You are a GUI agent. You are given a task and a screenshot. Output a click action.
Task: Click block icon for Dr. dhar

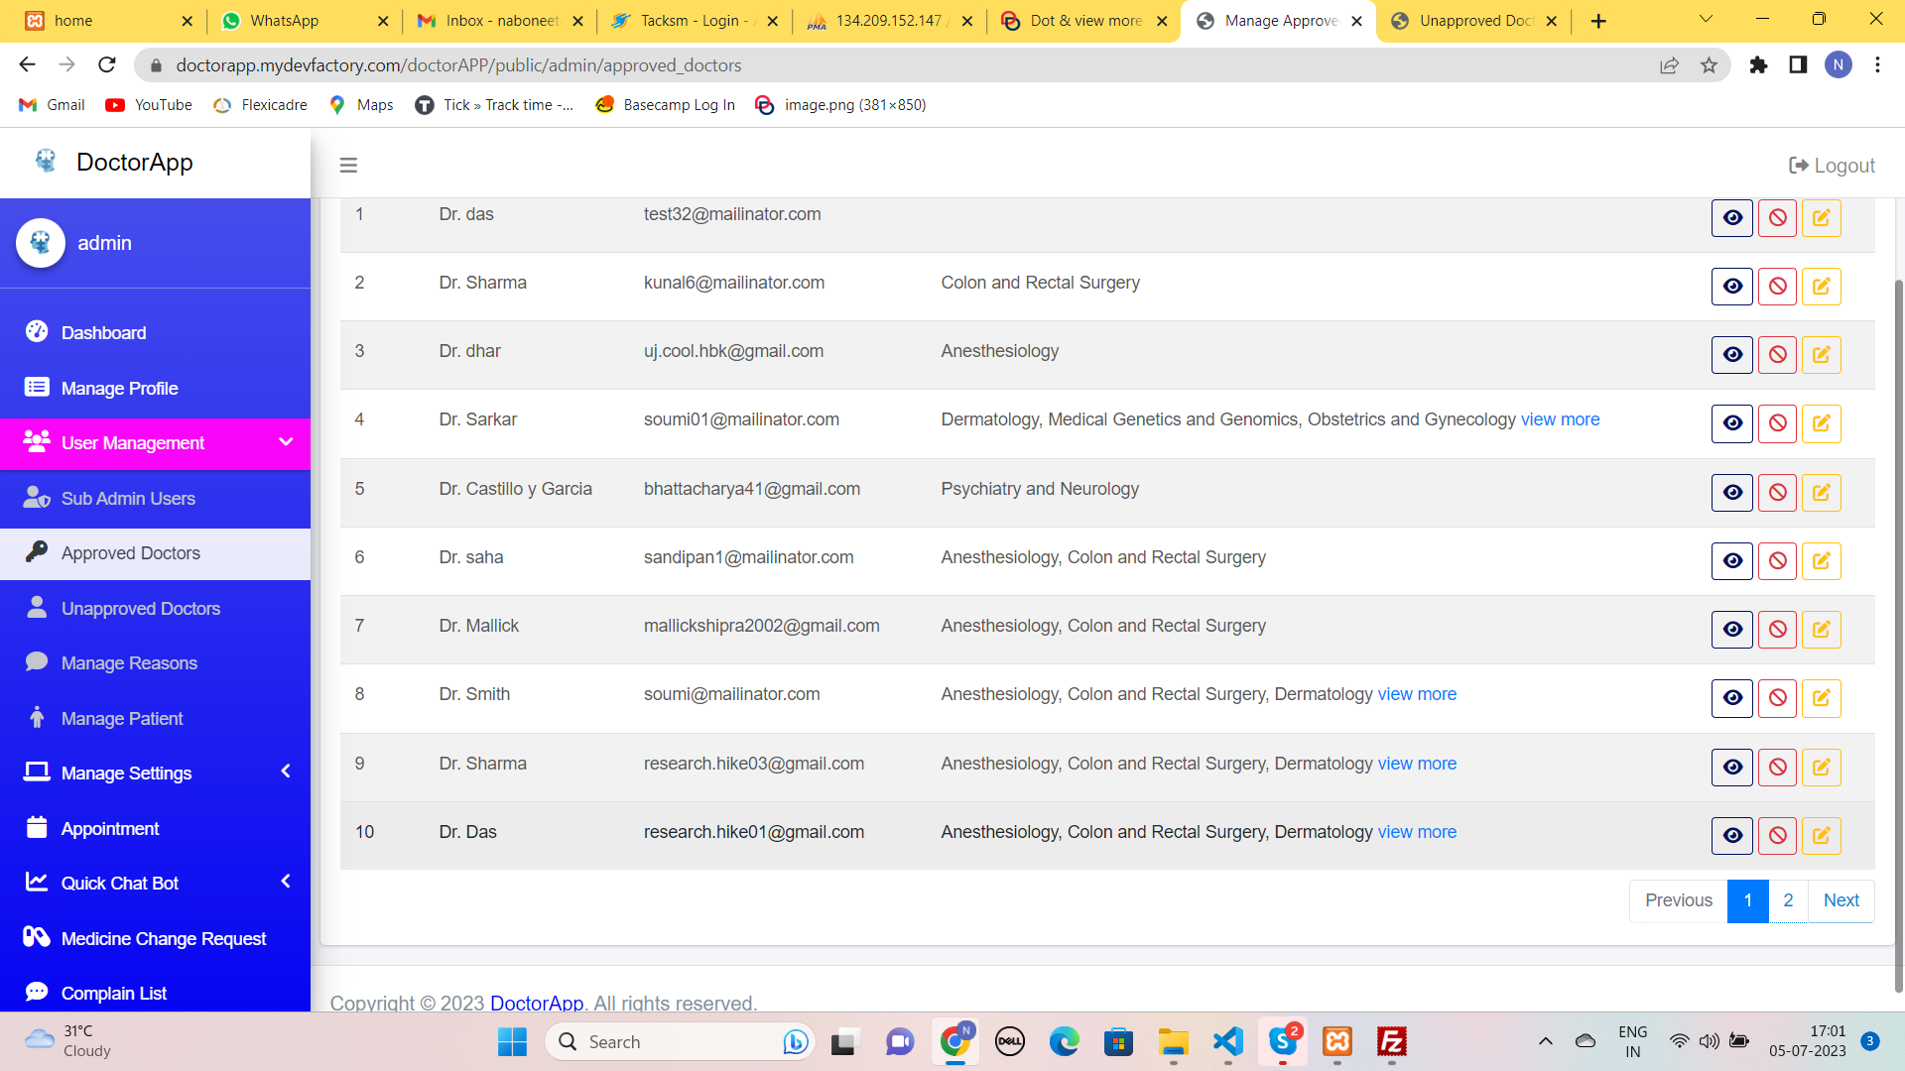1777,355
